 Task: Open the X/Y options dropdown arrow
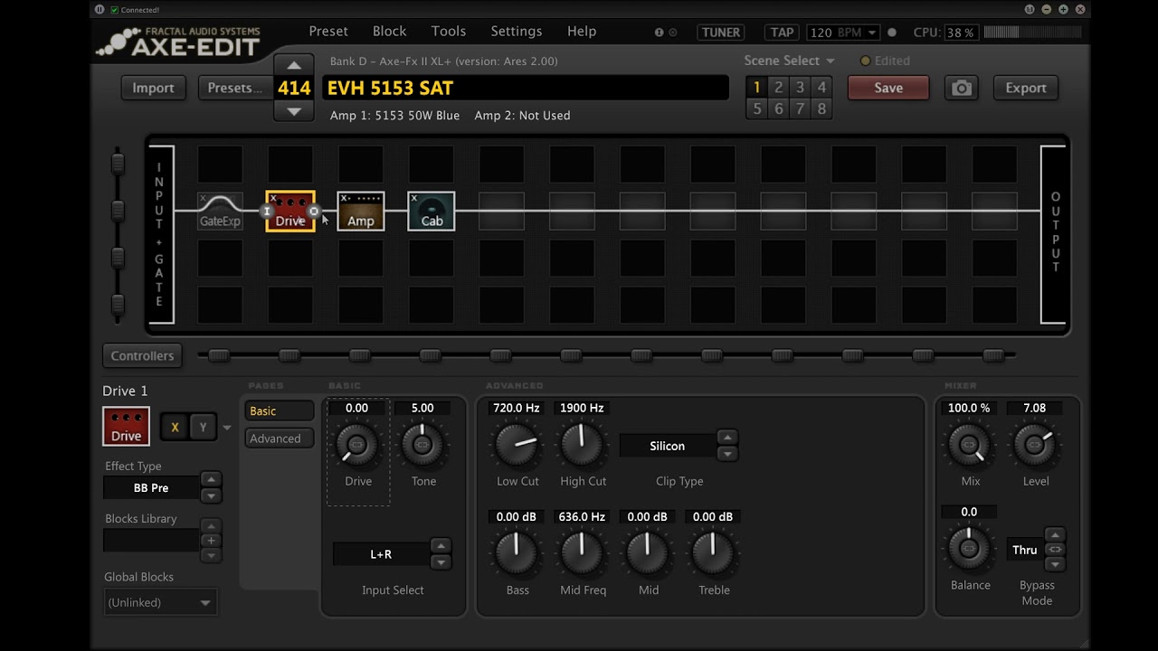pos(227,428)
